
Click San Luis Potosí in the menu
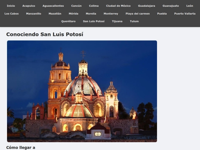pyautogui.click(x=94, y=21)
